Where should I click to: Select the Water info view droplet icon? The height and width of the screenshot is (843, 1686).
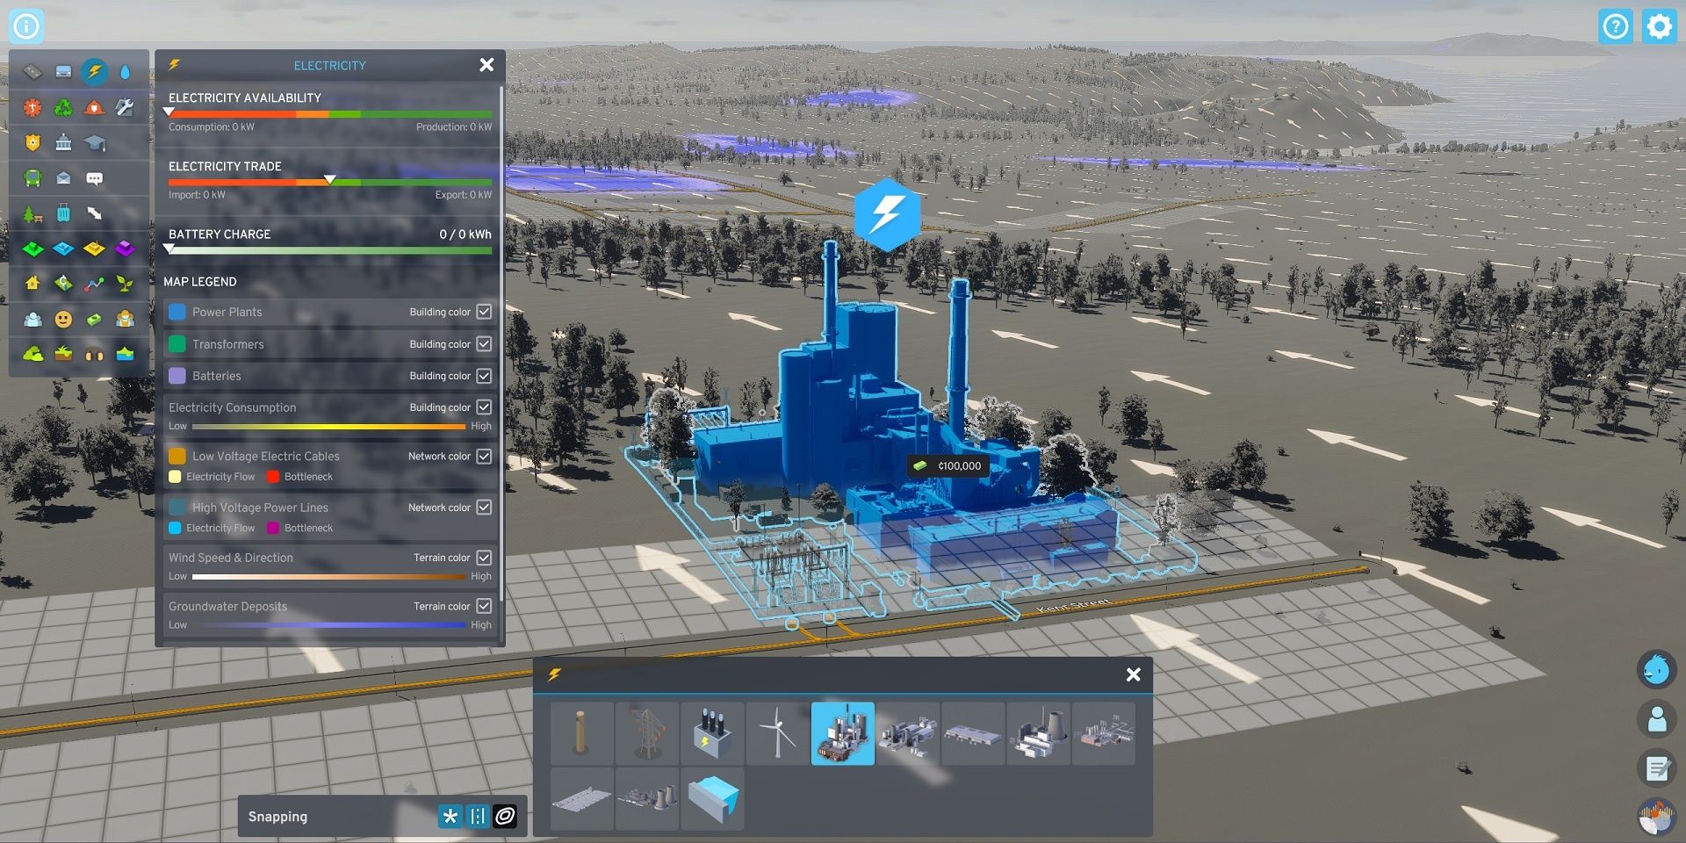coord(125,72)
